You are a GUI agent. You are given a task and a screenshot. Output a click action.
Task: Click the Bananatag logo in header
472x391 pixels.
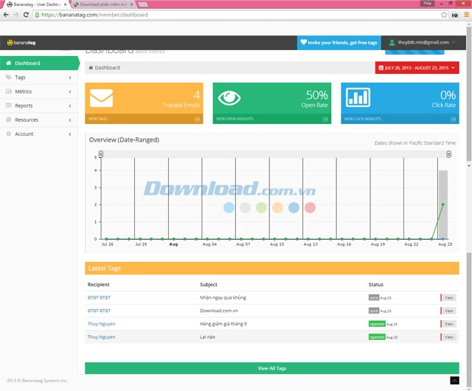point(23,43)
